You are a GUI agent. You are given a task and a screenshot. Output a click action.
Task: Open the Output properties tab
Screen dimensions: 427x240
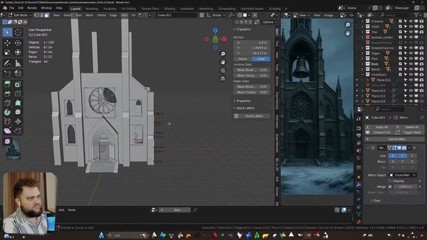359,135
